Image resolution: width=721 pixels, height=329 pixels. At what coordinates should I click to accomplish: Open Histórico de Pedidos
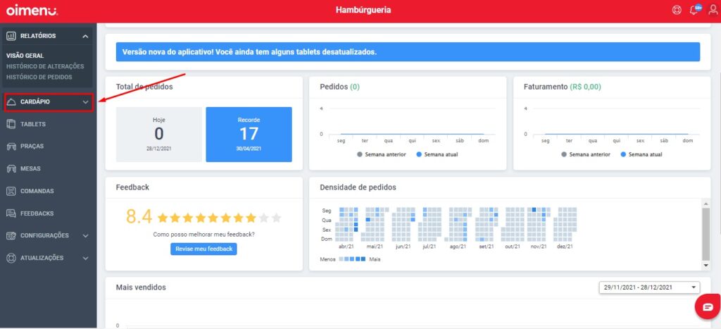point(39,77)
